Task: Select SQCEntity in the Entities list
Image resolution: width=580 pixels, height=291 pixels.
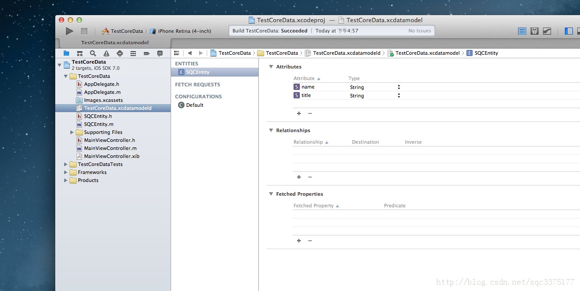Action: [x=215, y=72]
